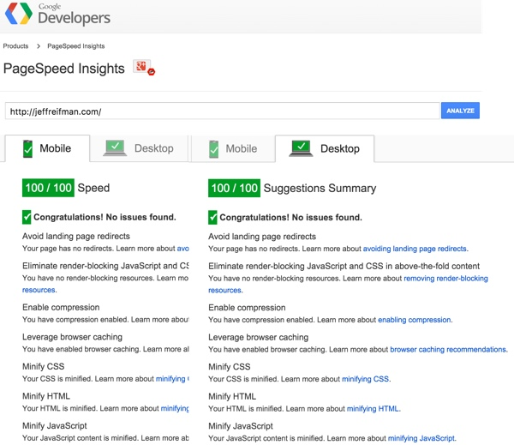Open the Products breadcrumb link

pyautogui.click(x=15, y=46)
